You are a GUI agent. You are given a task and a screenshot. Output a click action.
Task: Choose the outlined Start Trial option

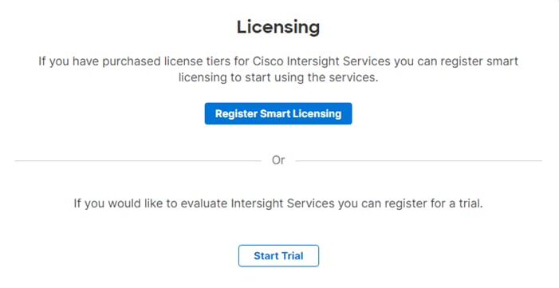click(278, 255)
